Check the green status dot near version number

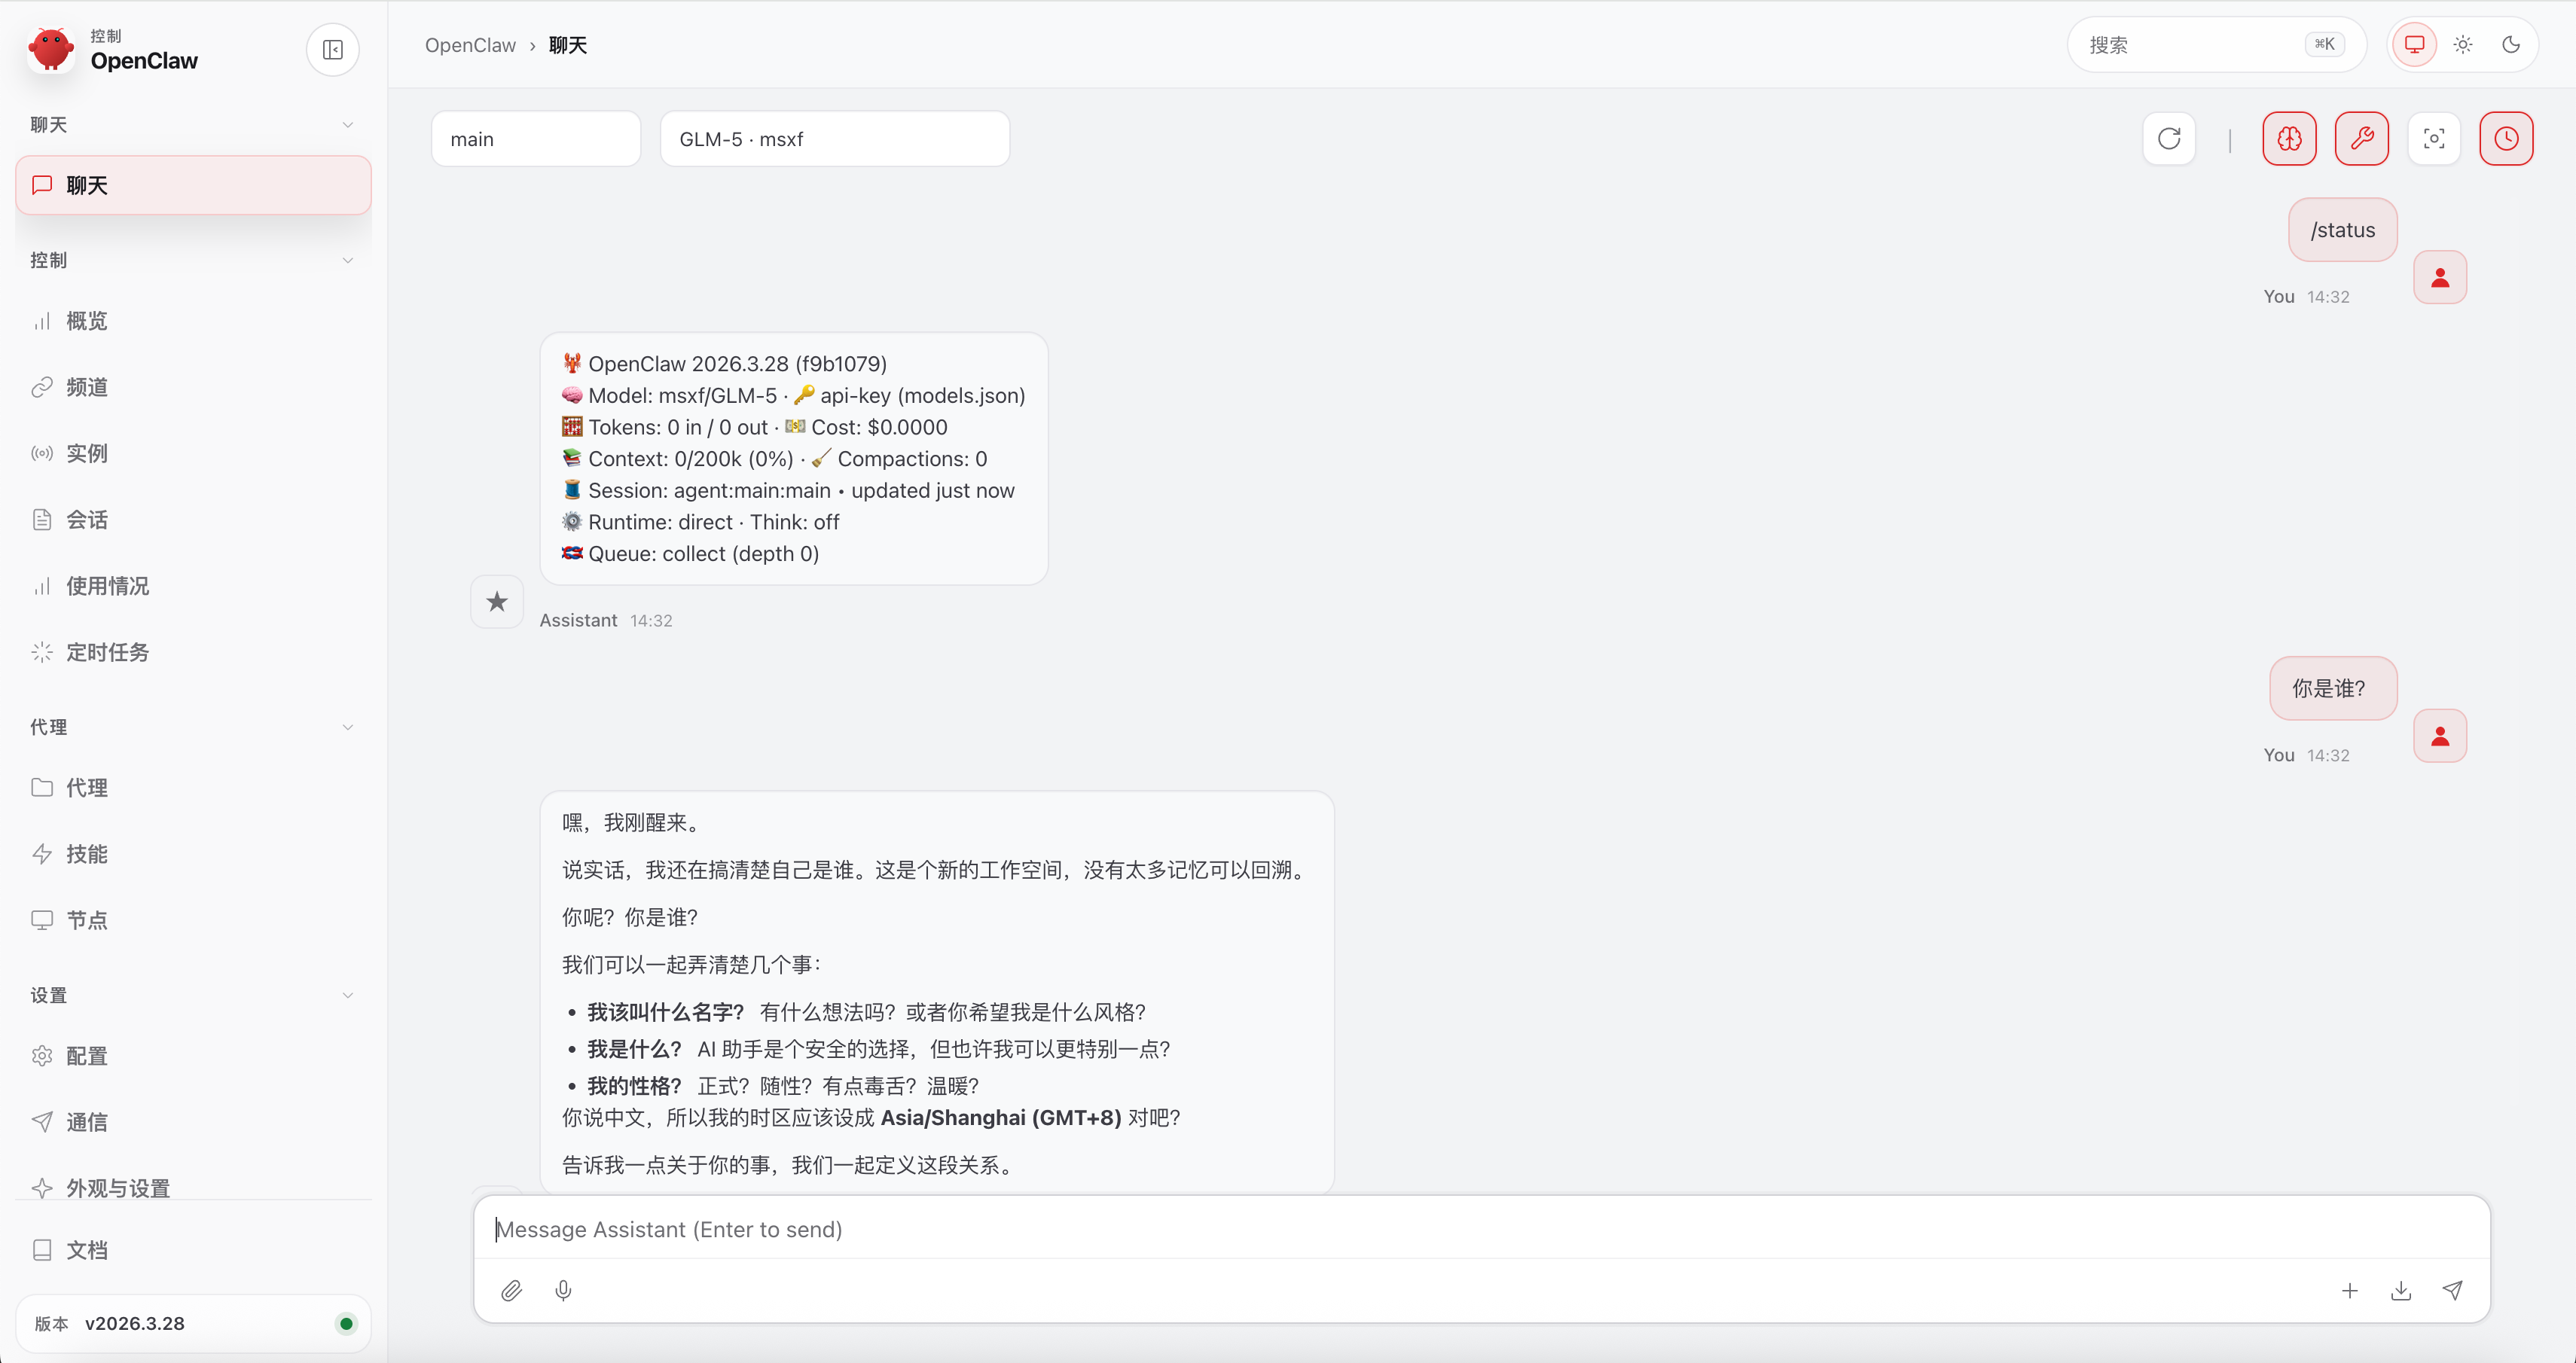(x=346, y=1323)
